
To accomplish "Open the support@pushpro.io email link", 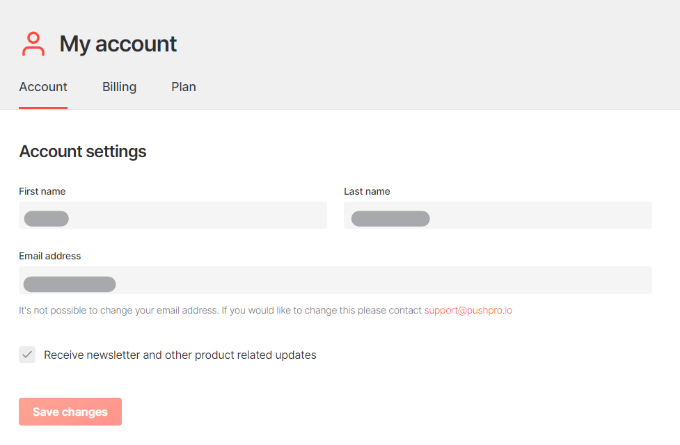I will point(468,310).
